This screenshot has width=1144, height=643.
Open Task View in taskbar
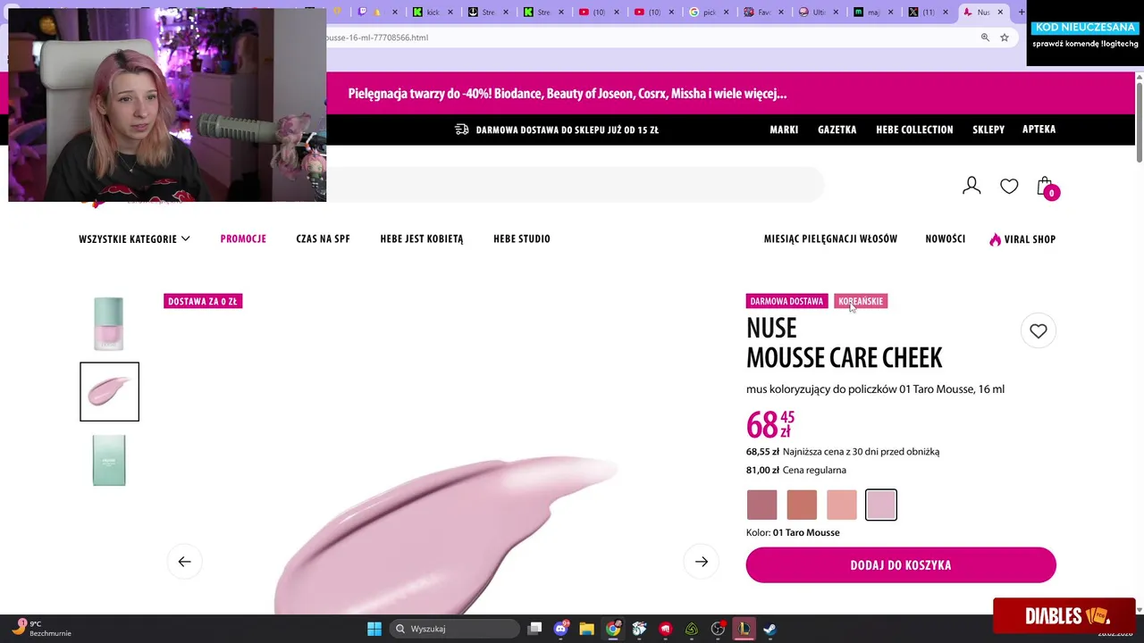pyautogui.click(x=534, y=629)
